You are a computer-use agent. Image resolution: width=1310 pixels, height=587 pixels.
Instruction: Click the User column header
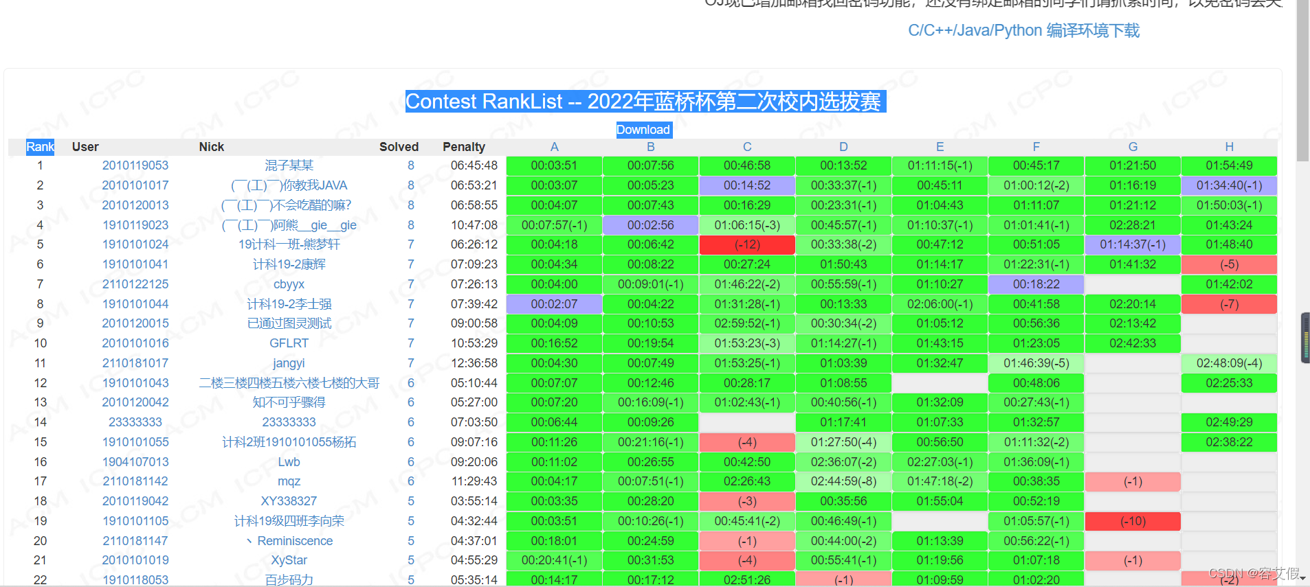click(85, 147)
